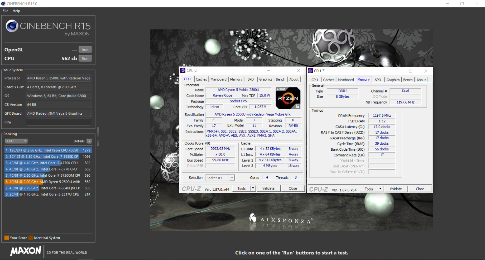Click the CPU-Z title bar icon, right window
This screenshot has width=485, height=260.
pos(310,71)
